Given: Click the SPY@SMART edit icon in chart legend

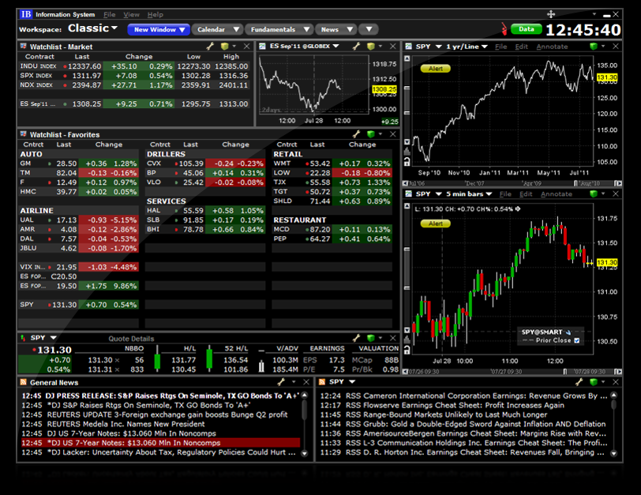Looking at the screenshot, I should 568,332.
